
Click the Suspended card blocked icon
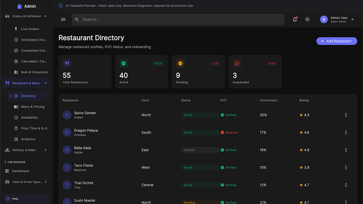pyautogui.click(x=237, y=63)
